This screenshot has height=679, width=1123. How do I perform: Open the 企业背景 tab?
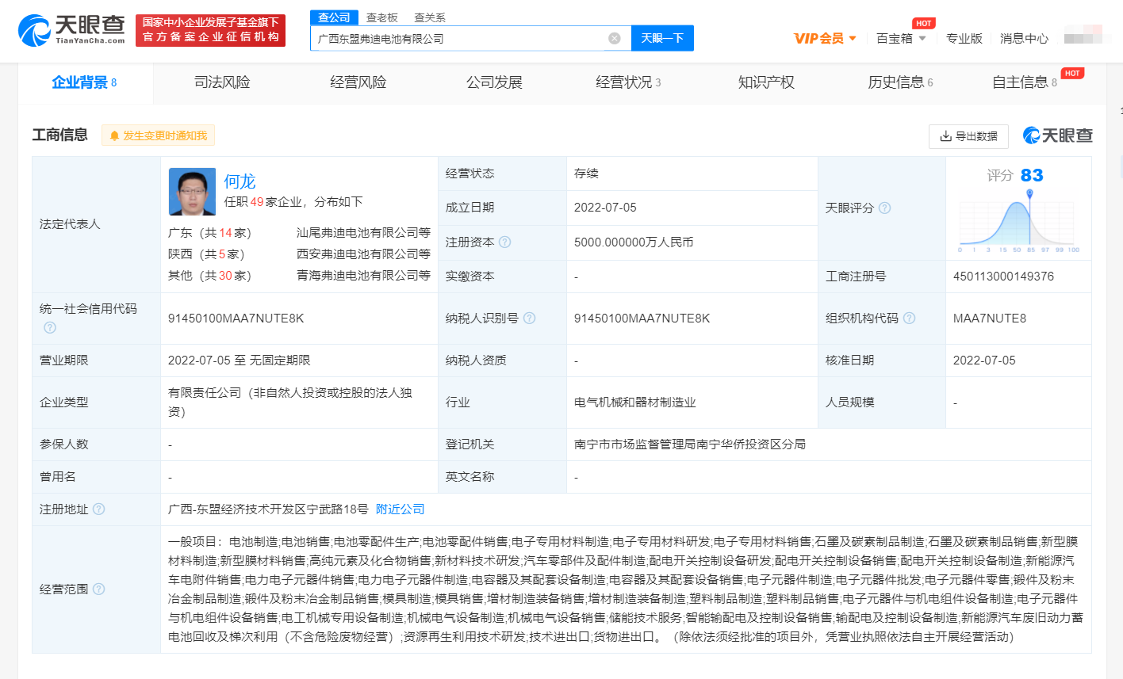(x=84, y=82)
